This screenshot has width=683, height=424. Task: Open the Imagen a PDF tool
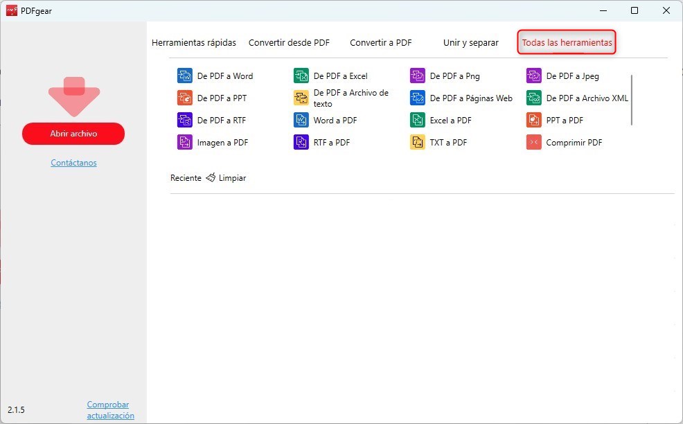pos(223,142)
